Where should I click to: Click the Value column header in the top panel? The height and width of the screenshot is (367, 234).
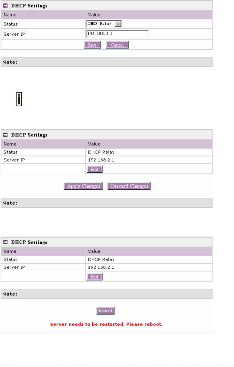point(94,14)
